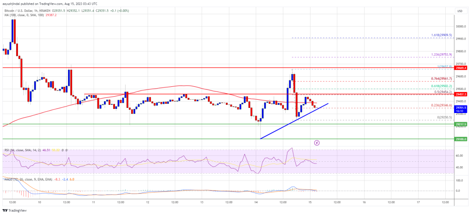Screen dimensions: 471x215
Task: Click the green 29100.0 price axis label
Action: pyautogui.click(x=460, y=139)
